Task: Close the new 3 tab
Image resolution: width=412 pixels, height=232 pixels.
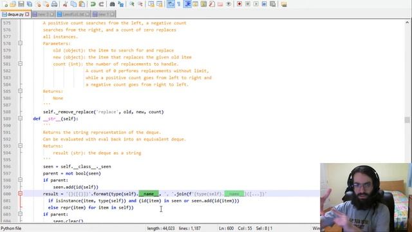Action: pos(51,14)
